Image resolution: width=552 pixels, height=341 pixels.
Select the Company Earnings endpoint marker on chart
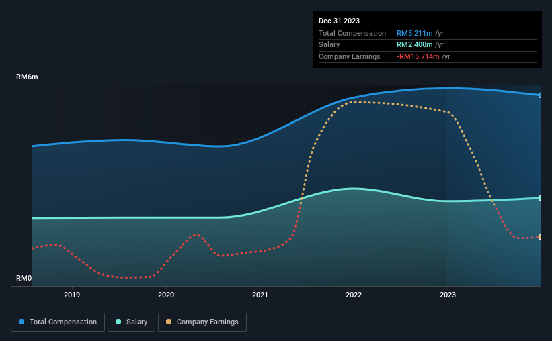pos(540,238)
